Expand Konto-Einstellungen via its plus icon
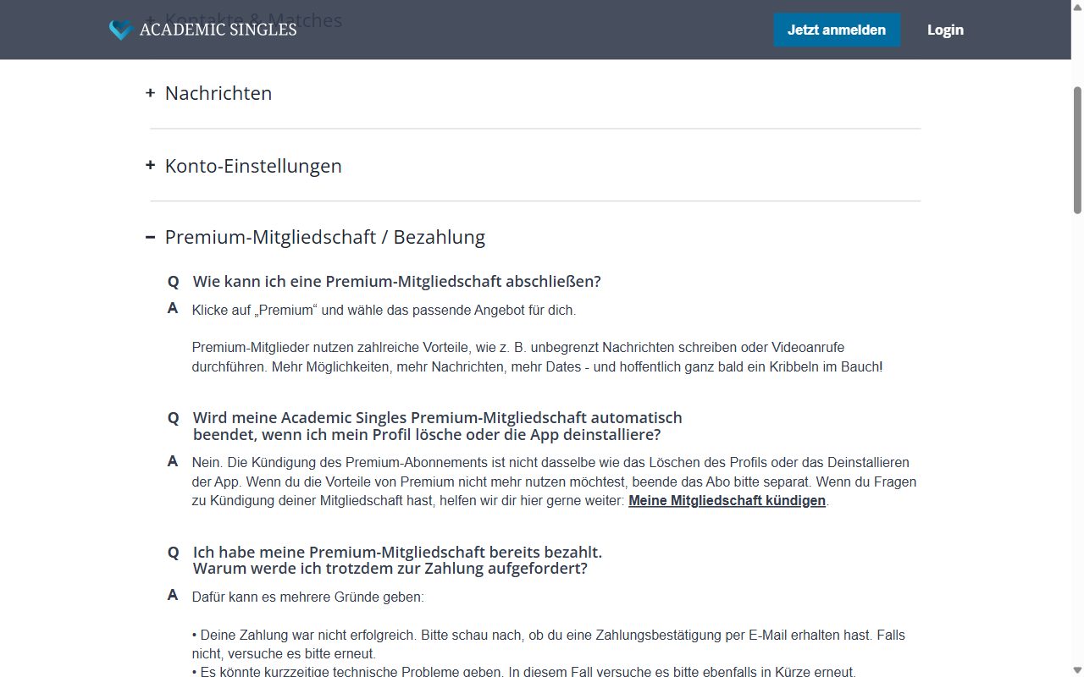This screenshot has width=1084, height=677. click(150, 165)
